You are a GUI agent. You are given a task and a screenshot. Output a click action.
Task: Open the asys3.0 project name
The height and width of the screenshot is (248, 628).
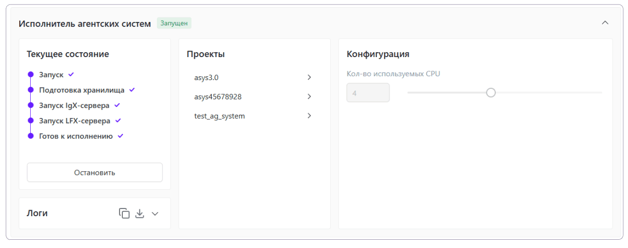[206, 77]
